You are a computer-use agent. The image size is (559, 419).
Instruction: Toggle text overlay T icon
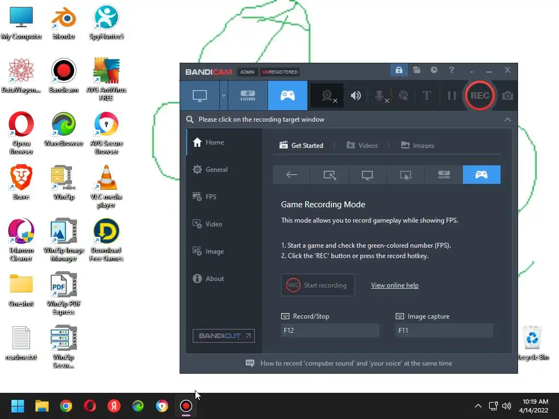[x=426, y=95]
